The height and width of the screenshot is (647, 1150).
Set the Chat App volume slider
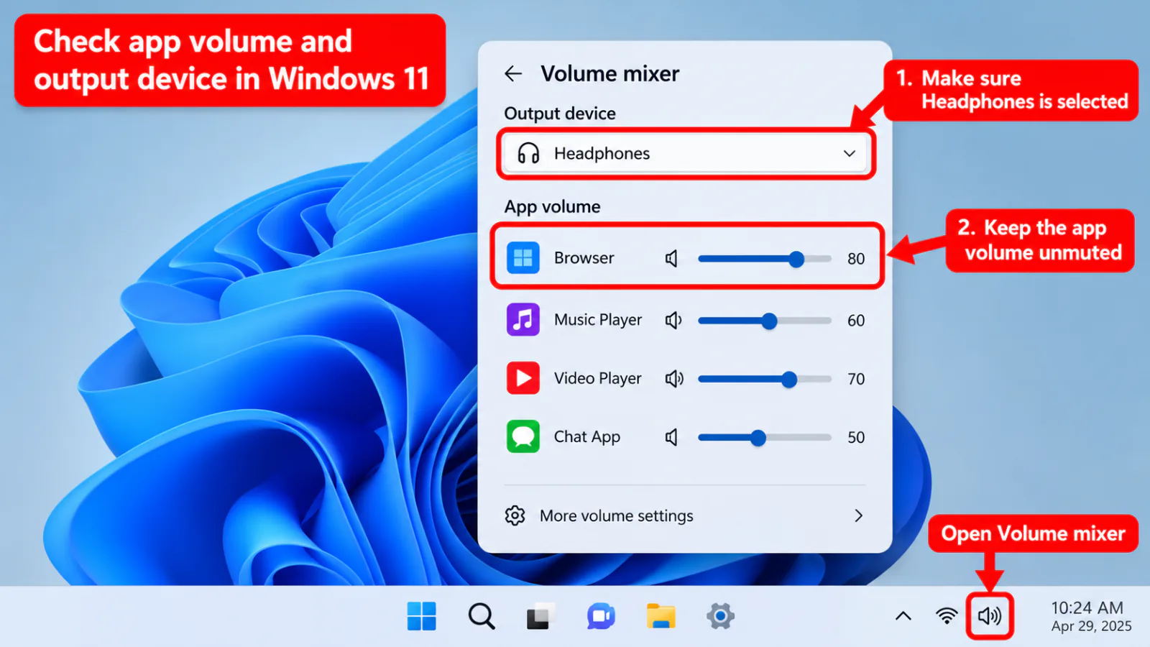(765, 437)
